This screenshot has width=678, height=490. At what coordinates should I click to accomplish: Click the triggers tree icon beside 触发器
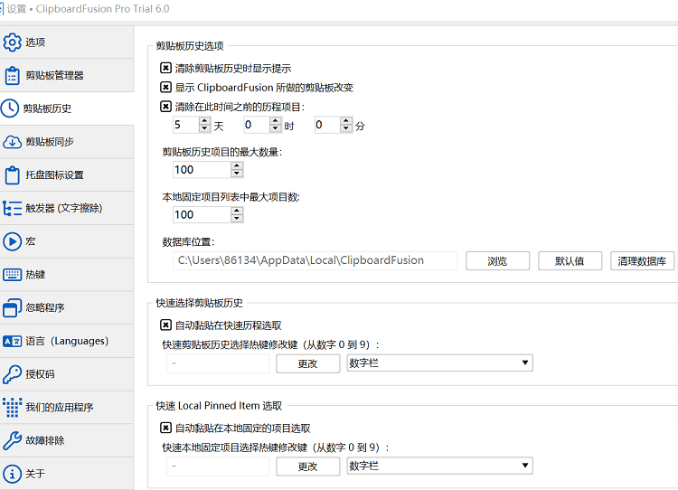pyautogui.click(x=12, y=208)
